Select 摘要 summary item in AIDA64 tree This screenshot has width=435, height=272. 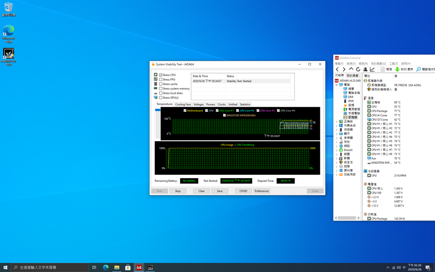[x=349, y=89]
